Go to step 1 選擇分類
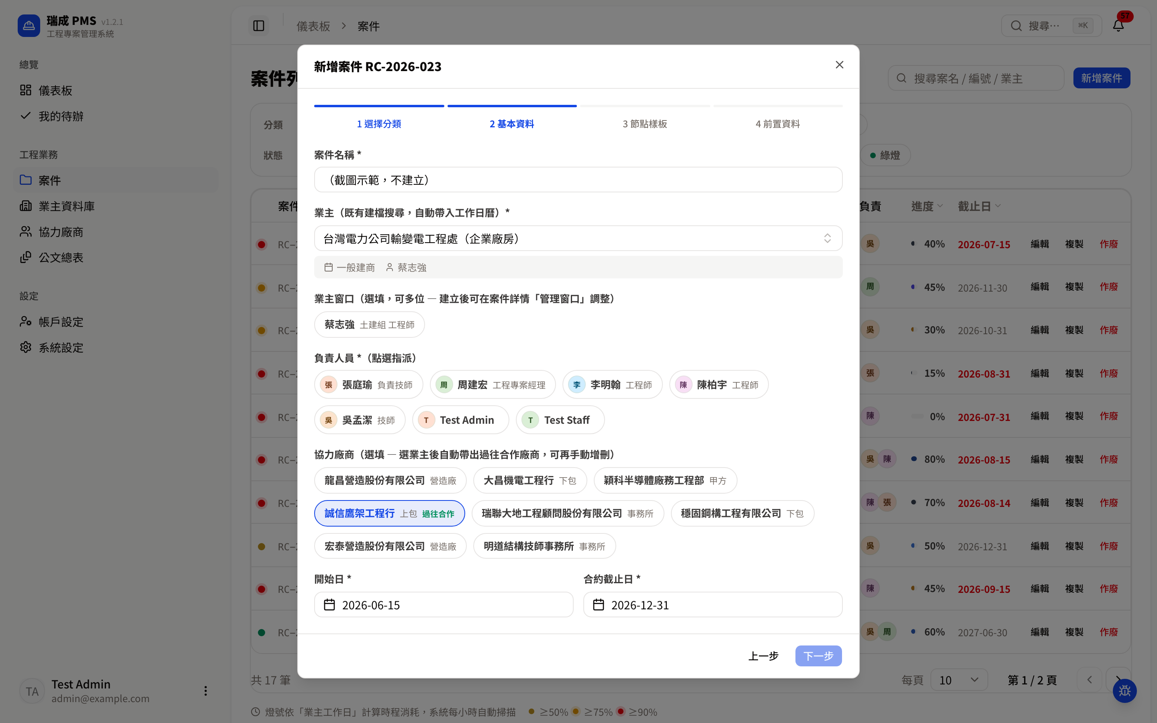 pyautogui.click(x=379, y=124)
